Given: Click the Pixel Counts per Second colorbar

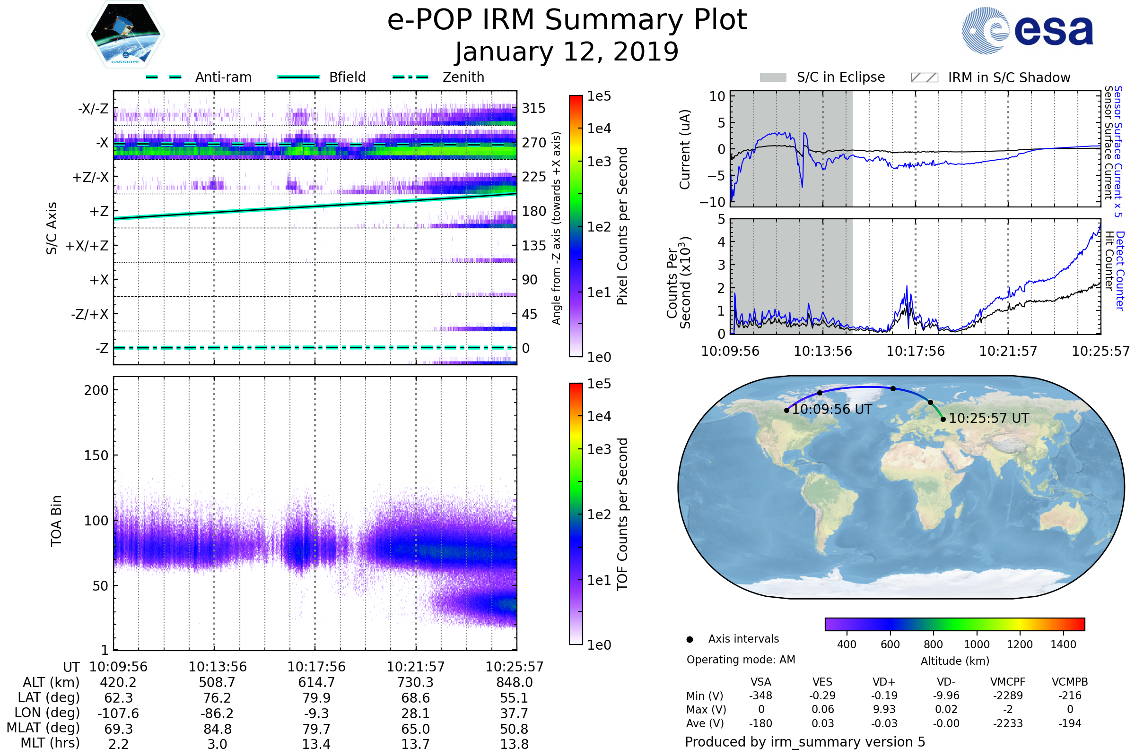Looking at the screenshot, I should 576,226.
